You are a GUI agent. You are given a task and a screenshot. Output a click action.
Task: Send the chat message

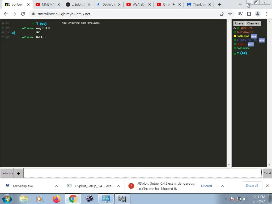point(267,173)
